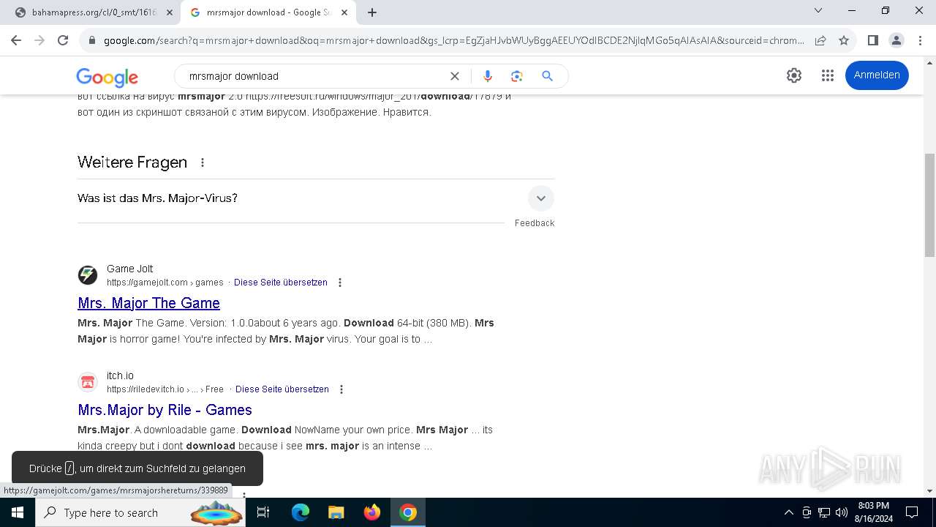The height and width of the screenshot is (527, 936).
Task: Open the Chrome three-dot menu
Action: [919, 40]
